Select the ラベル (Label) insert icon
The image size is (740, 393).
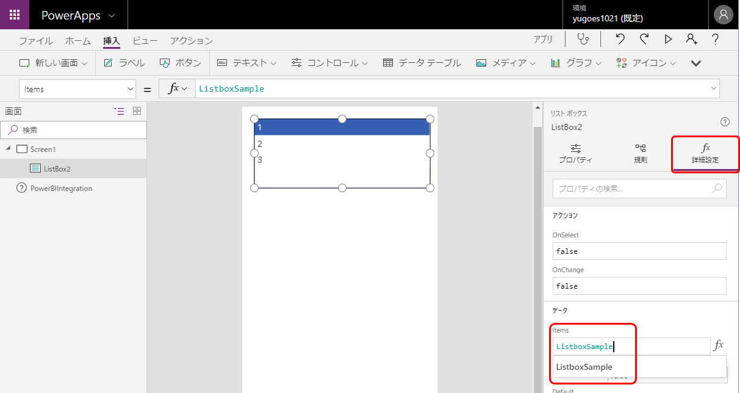[124, 62]
